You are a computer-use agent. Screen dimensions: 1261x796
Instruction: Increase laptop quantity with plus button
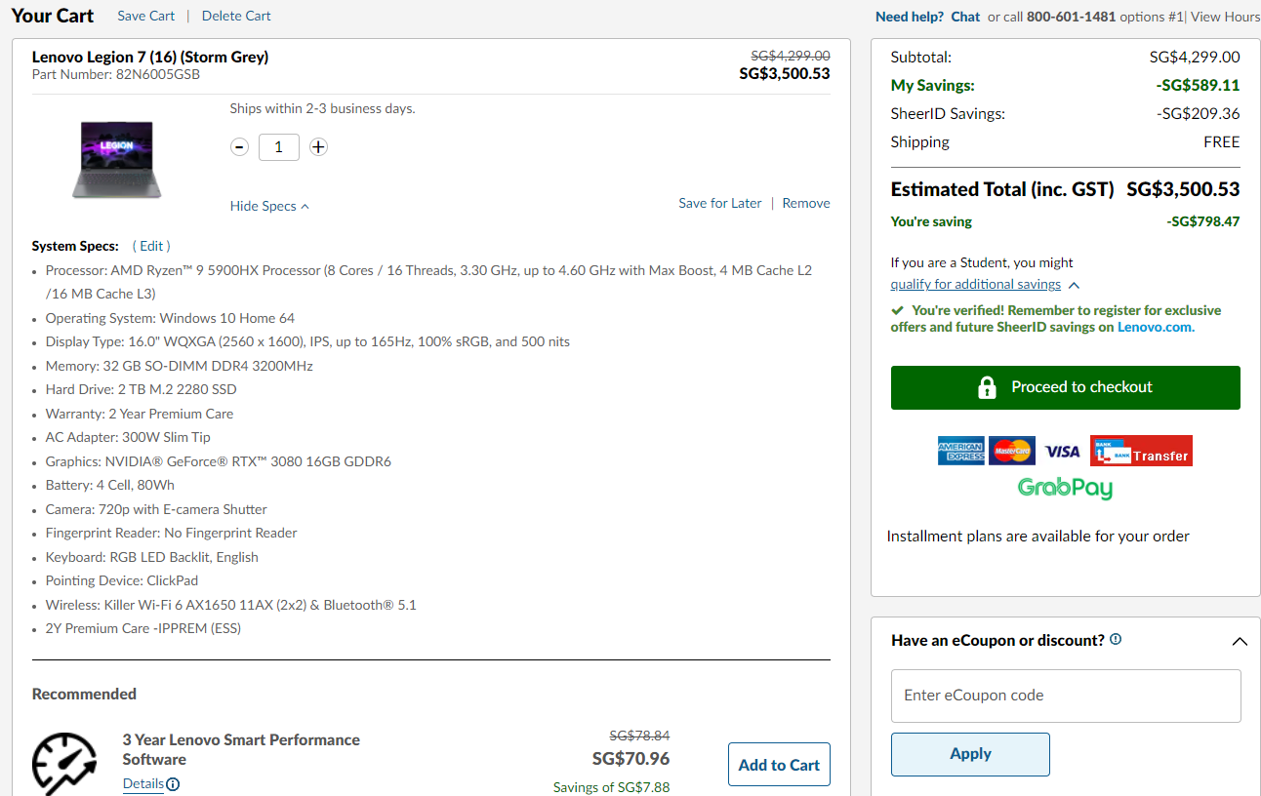point(318,147)
